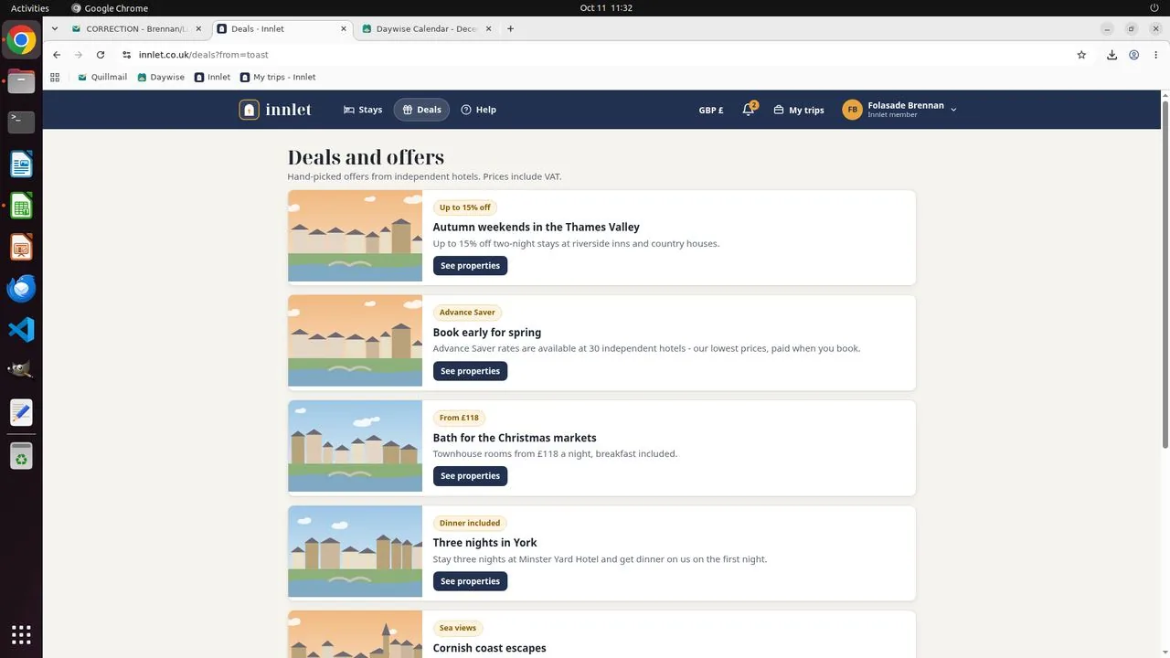Switch to Daywise Calendar tab
This screenshot has width=1170, height=658.
point(427,28)
